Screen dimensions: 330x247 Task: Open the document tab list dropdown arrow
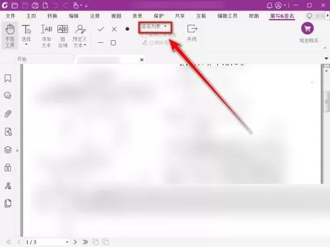(327, 58)
